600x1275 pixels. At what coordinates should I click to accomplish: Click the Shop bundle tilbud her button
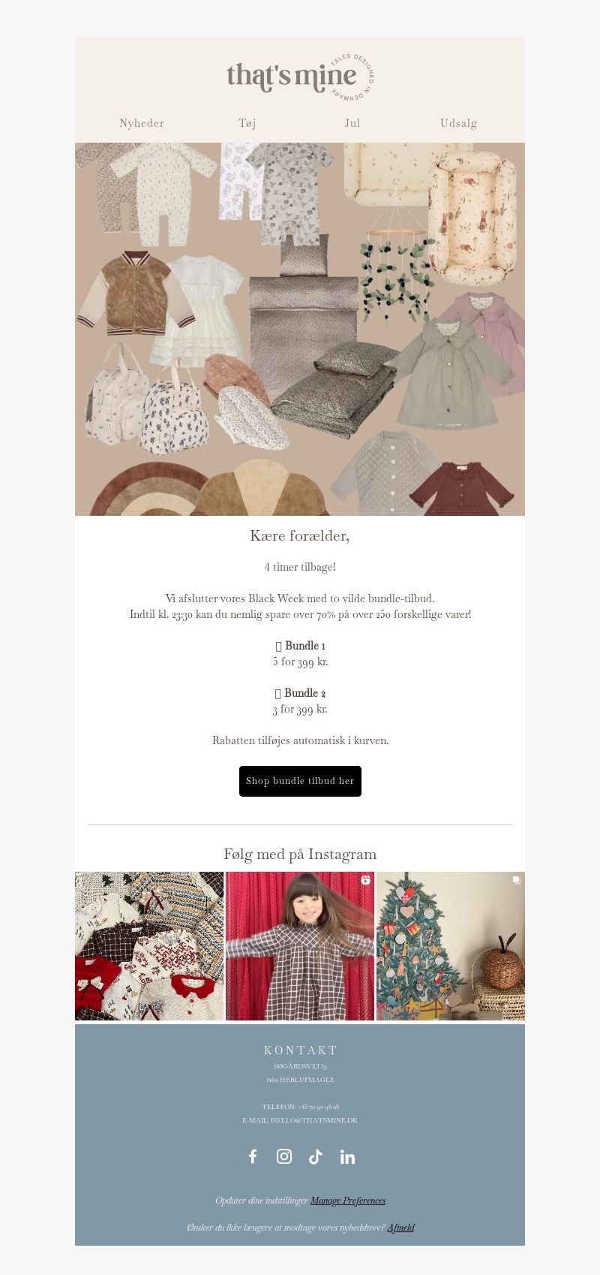pyautogui.click(x=300, y=781)
